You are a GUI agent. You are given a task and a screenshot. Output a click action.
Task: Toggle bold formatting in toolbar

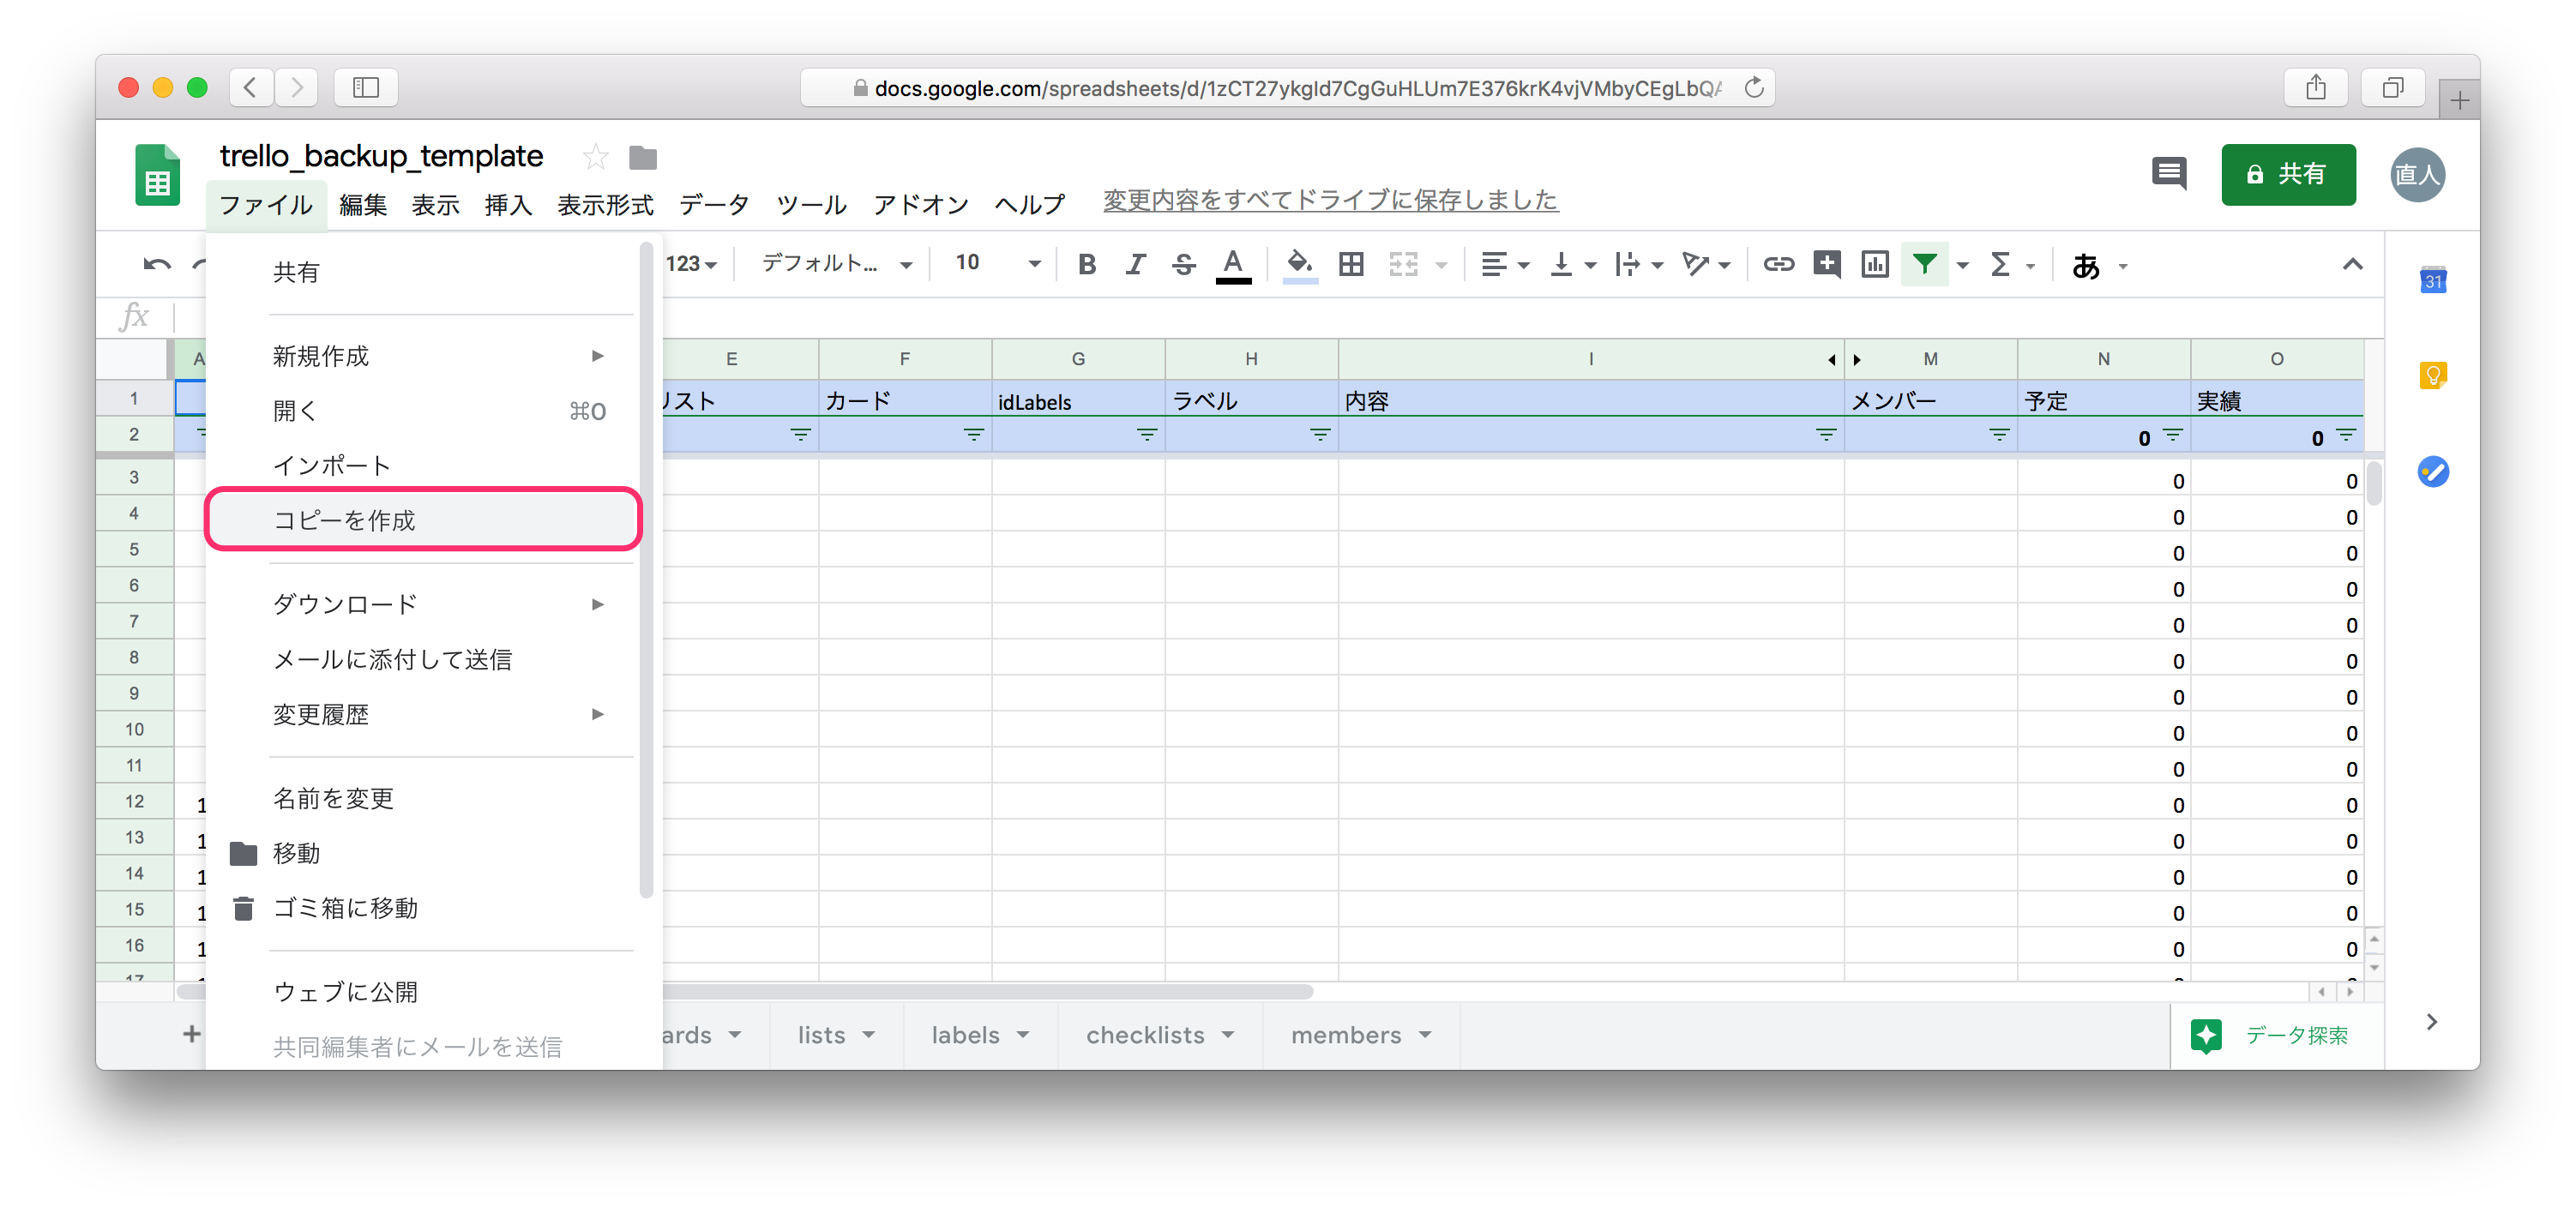click(x=1087, y=264)
